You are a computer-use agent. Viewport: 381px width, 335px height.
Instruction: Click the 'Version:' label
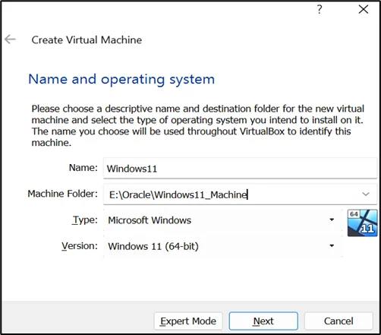[x=80, y=246]
